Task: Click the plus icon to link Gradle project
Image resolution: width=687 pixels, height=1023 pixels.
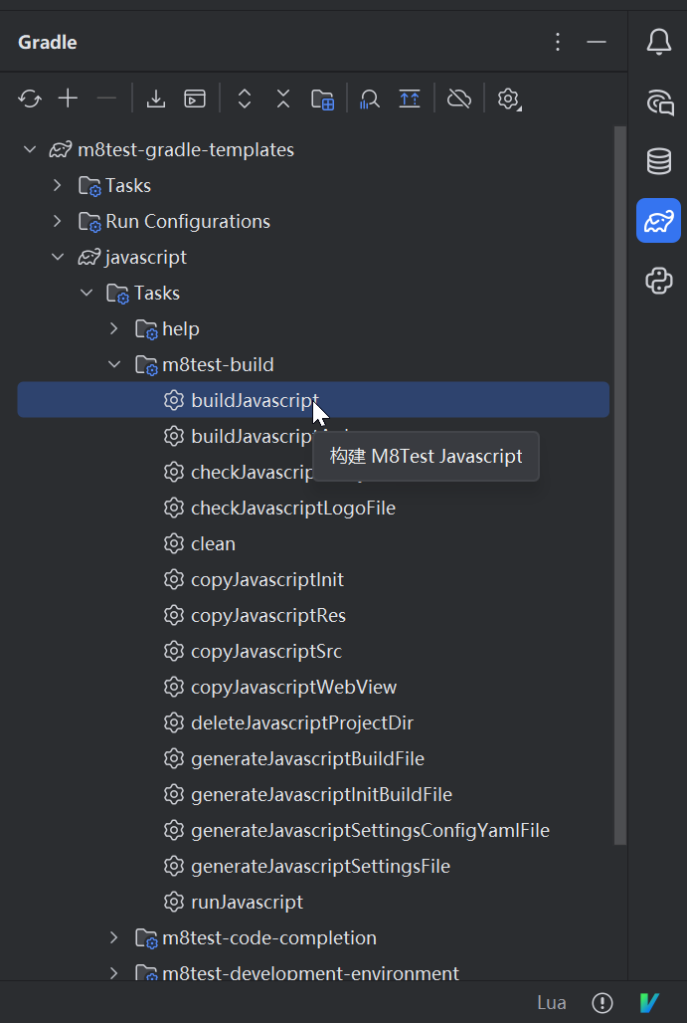Action: (68, 99)
